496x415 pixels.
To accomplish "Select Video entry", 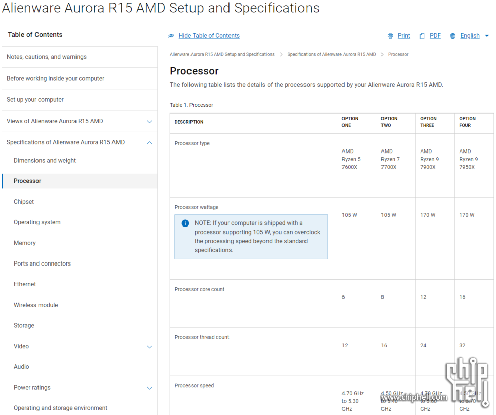I will point(21,346).
